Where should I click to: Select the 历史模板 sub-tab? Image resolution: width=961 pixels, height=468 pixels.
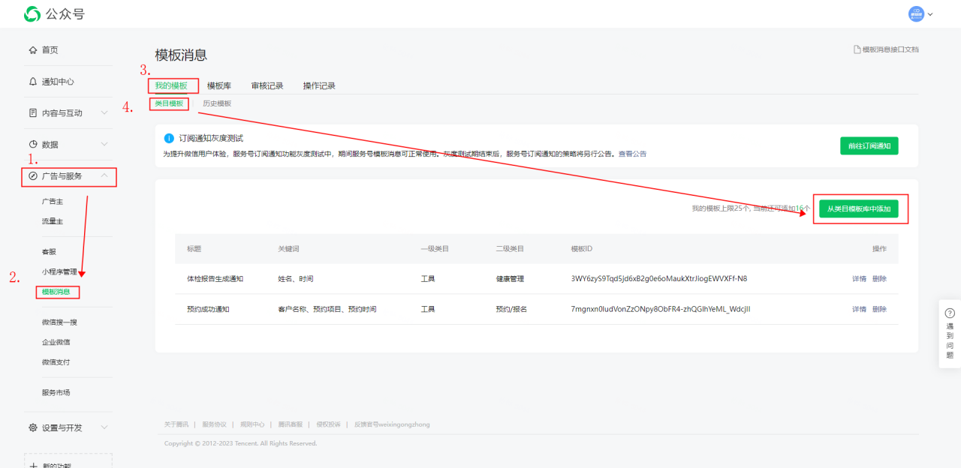click(x=217, y=103)
